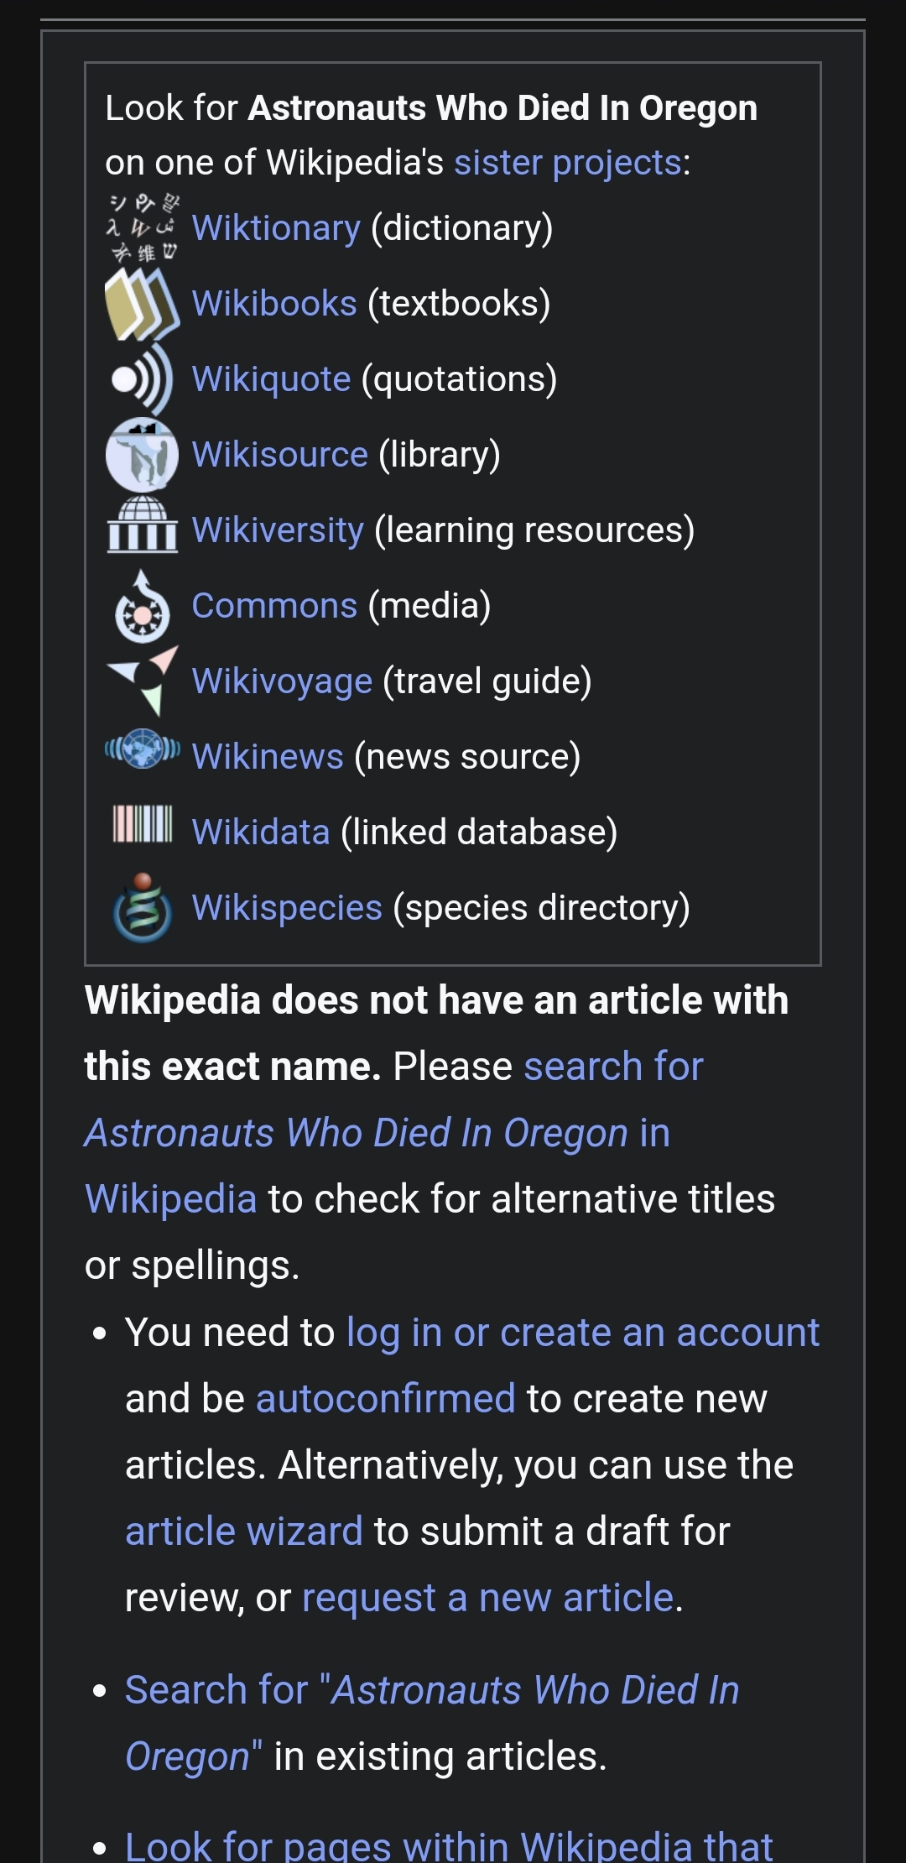Screen dimensions: 906x1863
Task: Open the log in or create account link
Action: tap(583, 1333)
